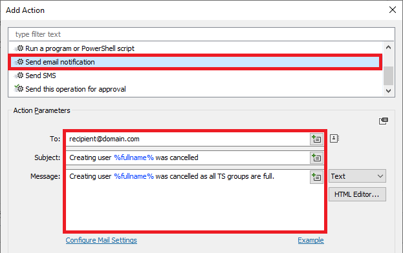Insert value reference into Subject field

click(x=316, y=157)
